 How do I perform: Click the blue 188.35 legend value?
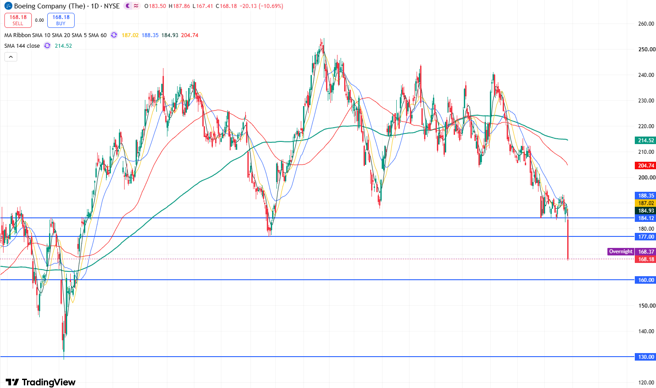pyautogui.click(x=150, y=35)
